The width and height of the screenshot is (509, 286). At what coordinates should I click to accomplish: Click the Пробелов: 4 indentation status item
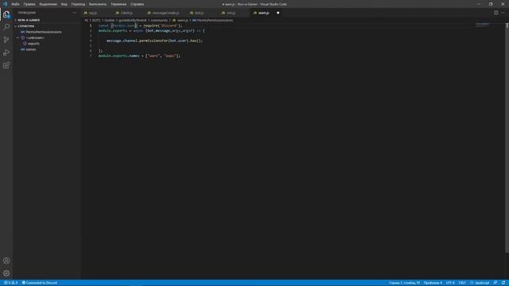pos(433,283)
